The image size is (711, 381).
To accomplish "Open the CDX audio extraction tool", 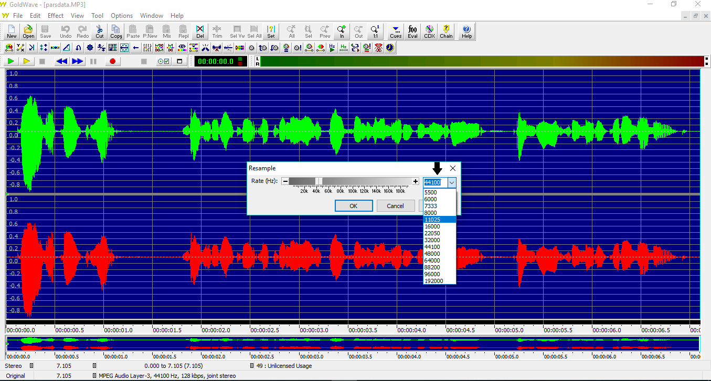I will click(x=429, y=31).
